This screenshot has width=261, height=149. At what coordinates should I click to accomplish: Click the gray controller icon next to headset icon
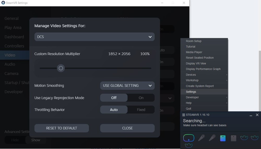201,138
